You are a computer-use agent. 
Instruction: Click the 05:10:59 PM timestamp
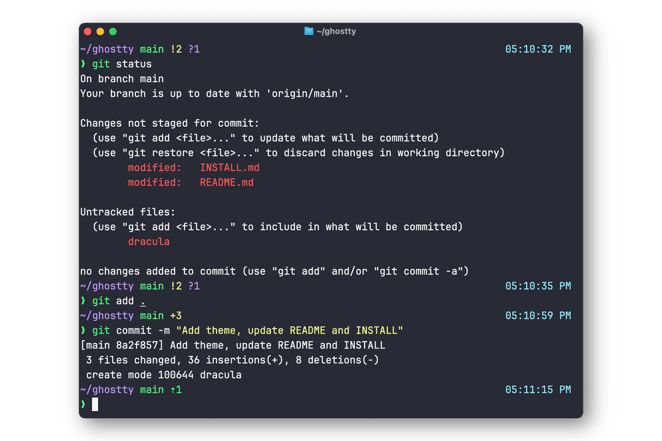(x=538, y=316)
